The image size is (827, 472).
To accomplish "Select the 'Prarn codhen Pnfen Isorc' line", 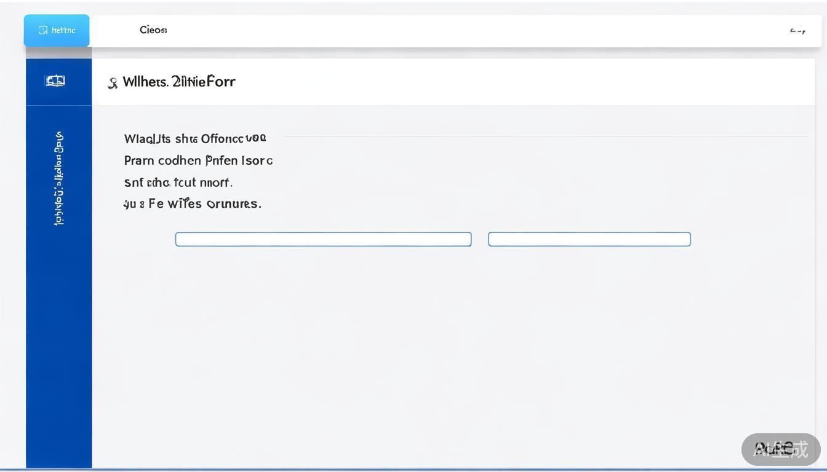I will (198, 160).
